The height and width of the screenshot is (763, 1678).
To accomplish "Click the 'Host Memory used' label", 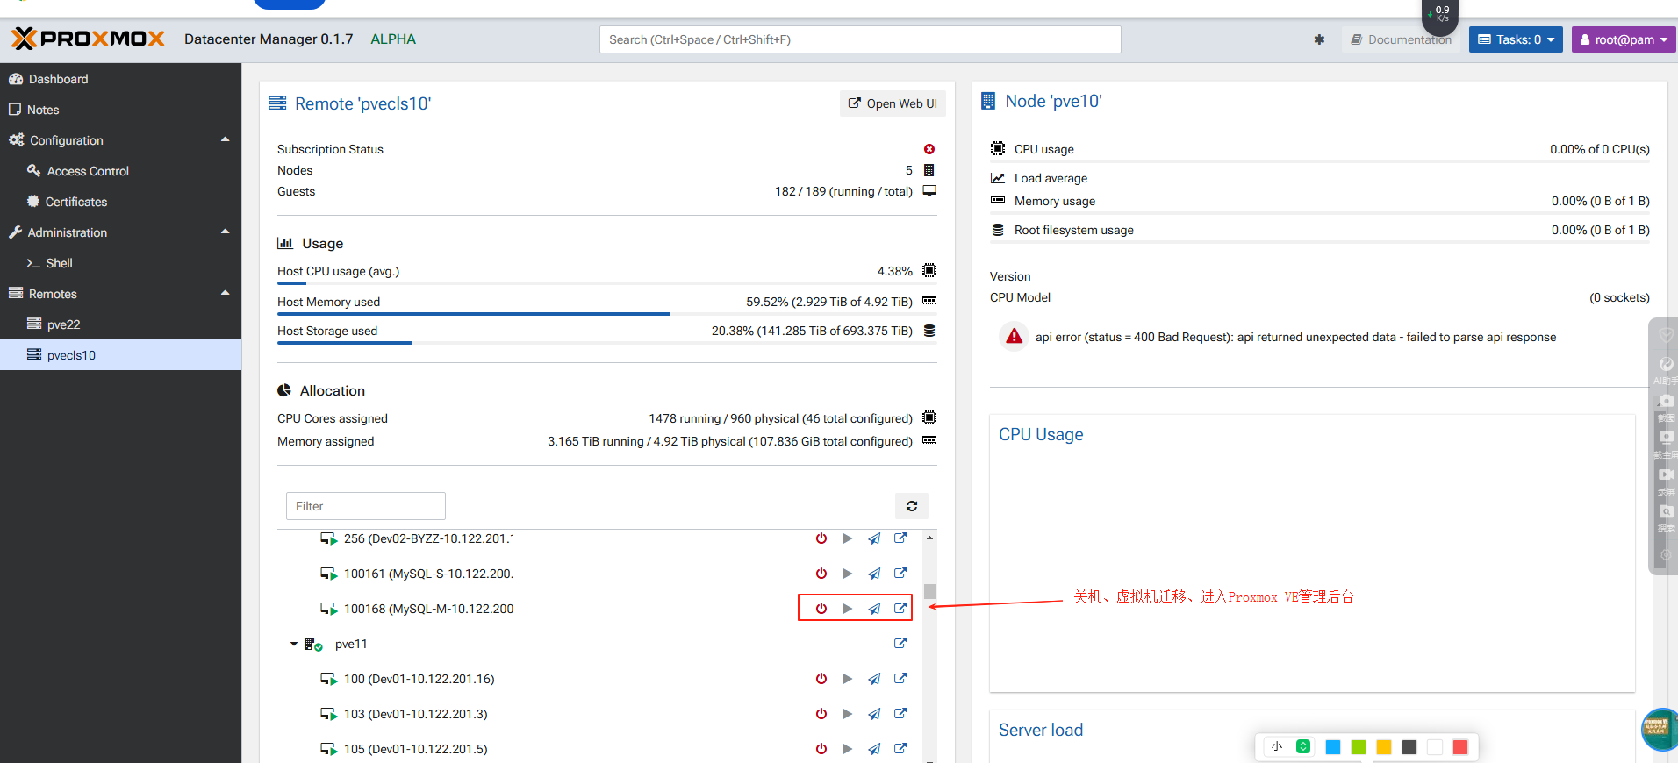I will point(329,302).
